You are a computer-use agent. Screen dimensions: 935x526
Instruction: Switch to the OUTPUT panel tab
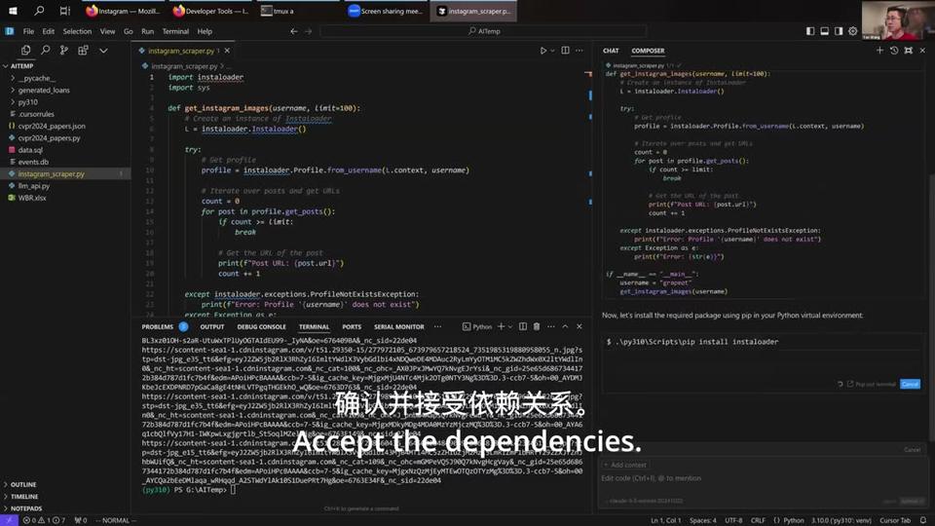click(x=212, y=327)
